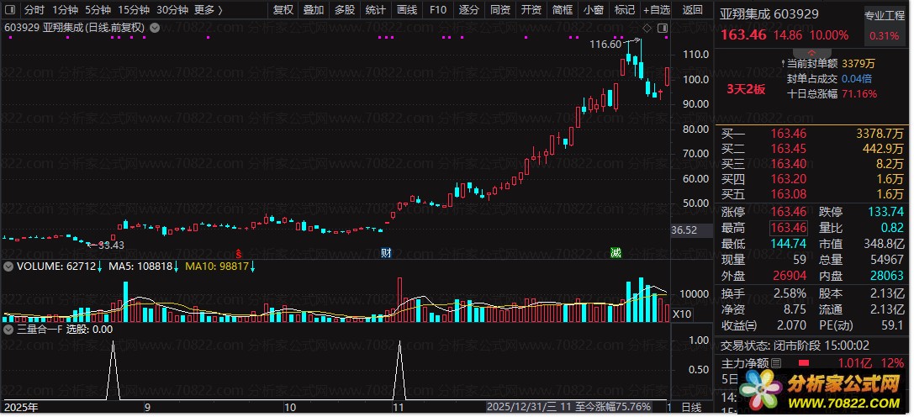Click the list icon beside 主力净额

point(776,363)
